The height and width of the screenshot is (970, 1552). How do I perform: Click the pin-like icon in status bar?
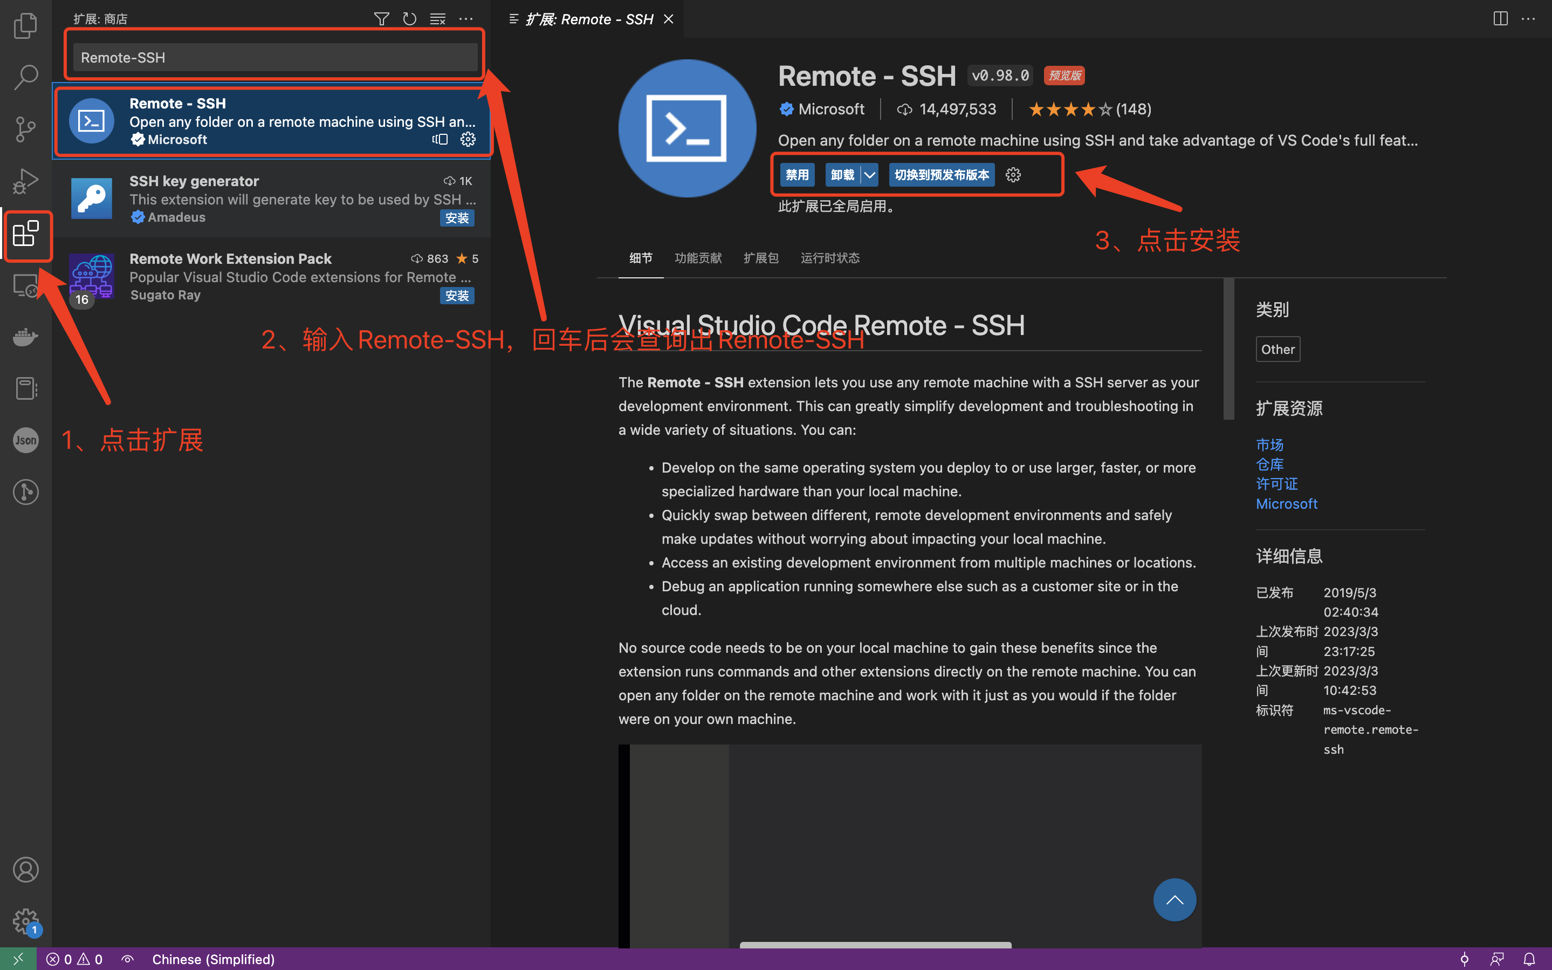(x=1464, y=959)
